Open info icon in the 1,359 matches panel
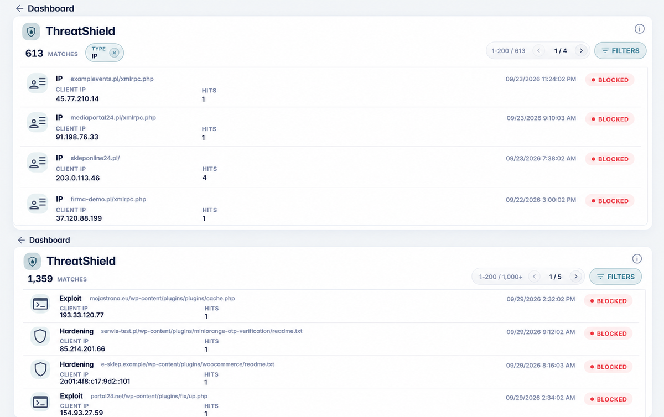This screenshot has width=664, height=417. 637,259
